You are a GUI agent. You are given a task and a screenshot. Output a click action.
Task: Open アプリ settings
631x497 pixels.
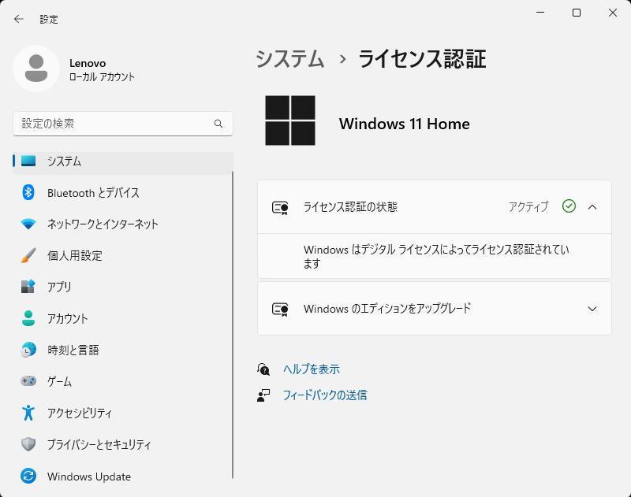(123, 287)
